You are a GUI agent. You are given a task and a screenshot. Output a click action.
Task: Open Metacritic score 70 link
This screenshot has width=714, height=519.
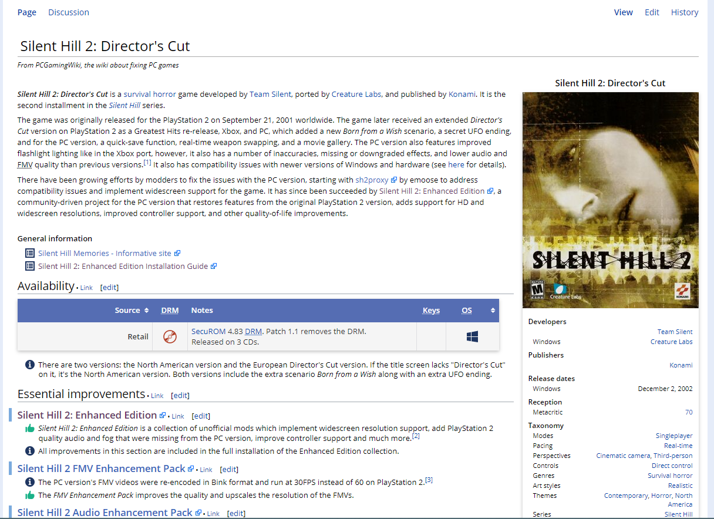[x=689, y=412]
